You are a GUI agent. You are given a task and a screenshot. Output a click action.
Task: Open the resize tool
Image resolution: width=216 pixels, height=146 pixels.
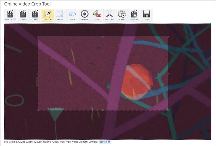tap(60, 15)
